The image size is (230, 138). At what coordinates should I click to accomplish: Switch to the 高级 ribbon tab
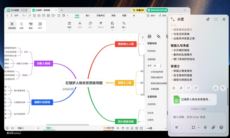point(113,15)
